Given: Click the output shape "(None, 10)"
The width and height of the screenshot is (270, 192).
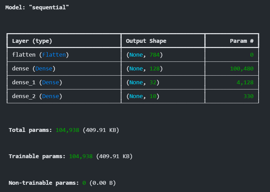Looking at the screenshot, I should [x=143, y=96].
